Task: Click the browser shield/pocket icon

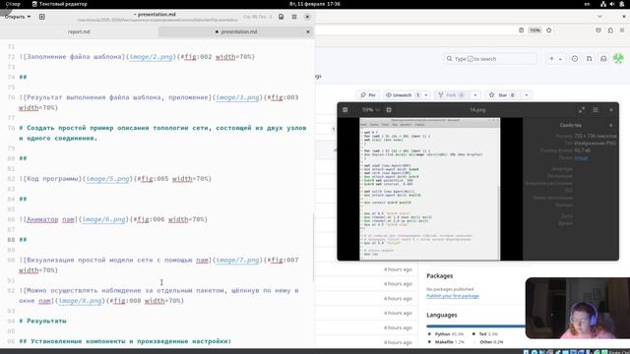Action: click(x=598, y=30)
